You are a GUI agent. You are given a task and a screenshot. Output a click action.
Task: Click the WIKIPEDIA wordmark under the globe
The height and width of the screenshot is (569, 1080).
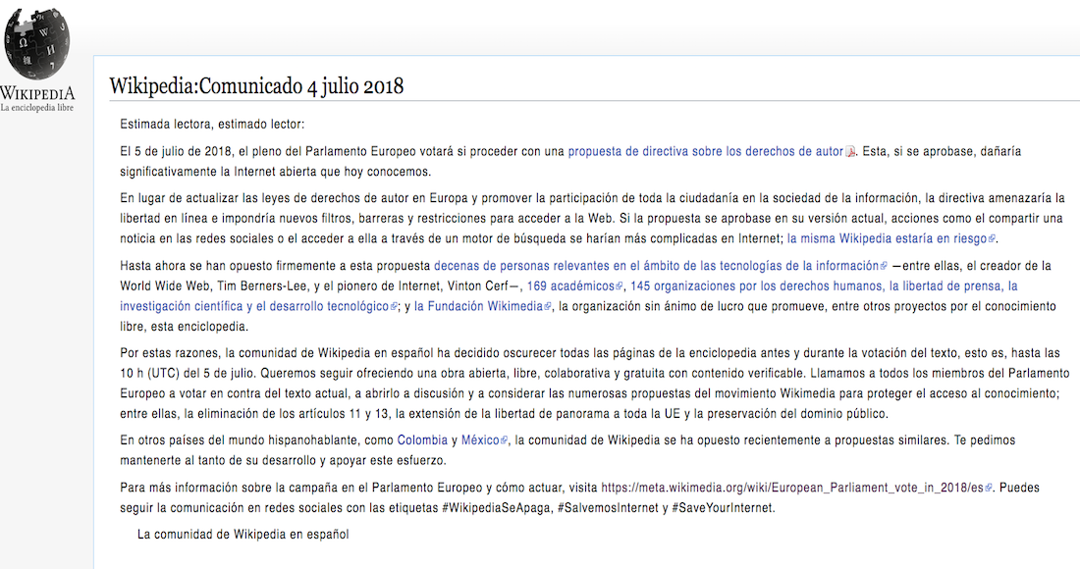pyautogui.click(x=37, y=93)
